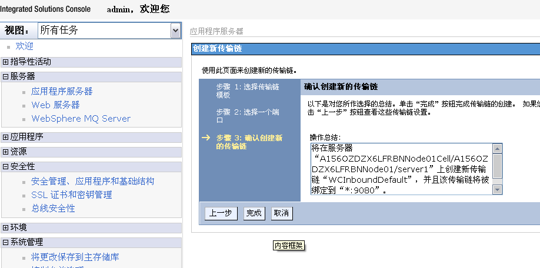Click the 内容框架 tooltip label
The width and height of the screenshot is (540, 268).
(289, 246)
